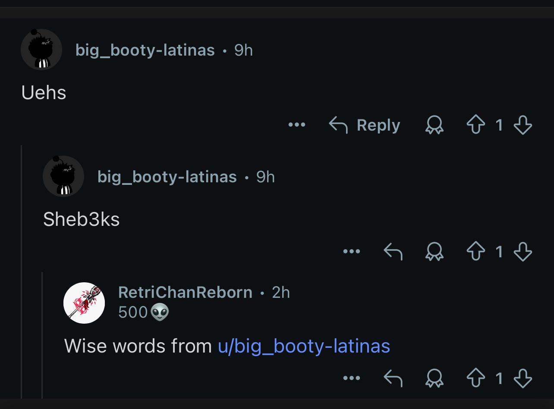Award RetriChanReborn's comment
Screen dimensions: 554x409
point(434,378)
